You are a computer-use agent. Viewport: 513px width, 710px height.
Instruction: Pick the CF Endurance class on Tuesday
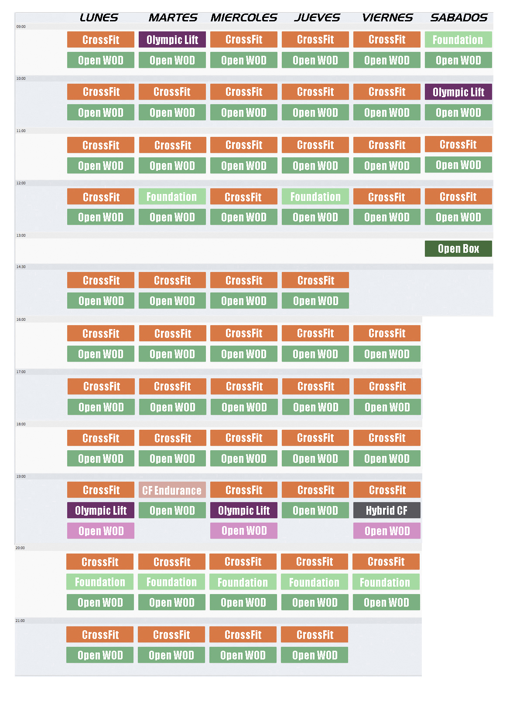[x=172, y=490]
